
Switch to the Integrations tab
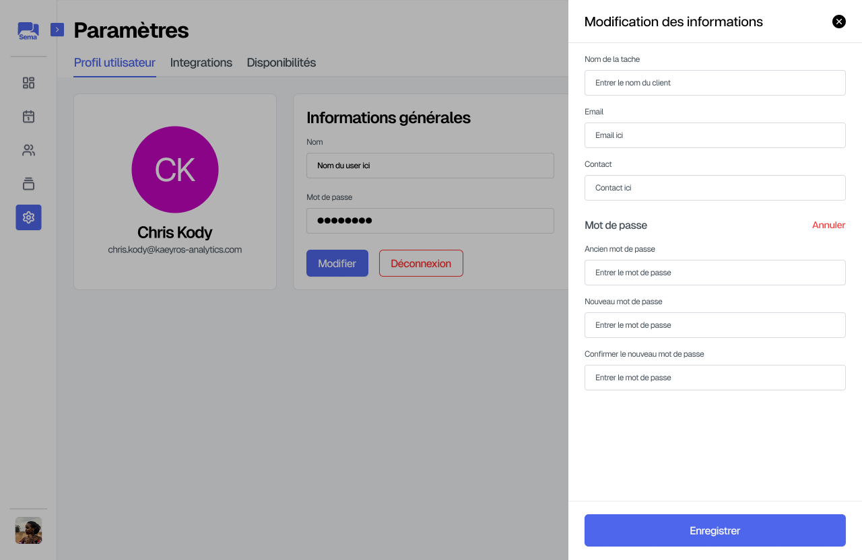tap(201, 63)
